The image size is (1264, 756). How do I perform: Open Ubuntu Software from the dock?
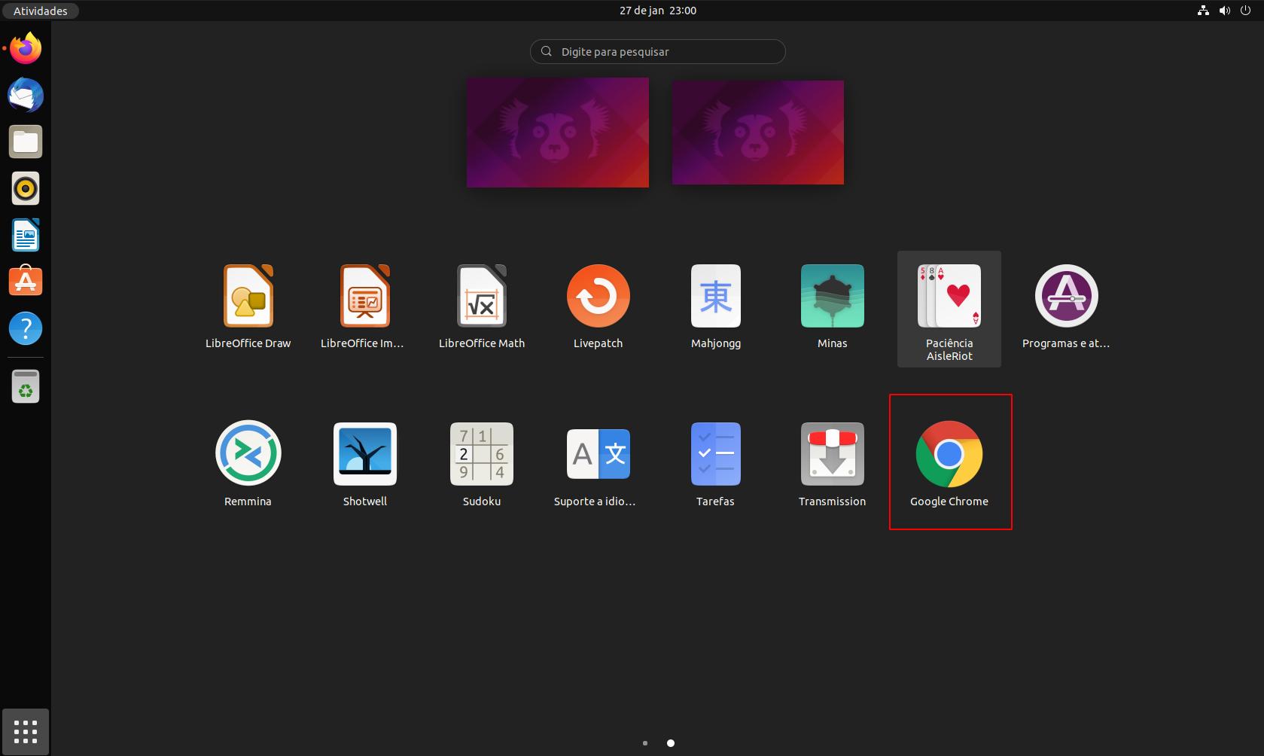[25, 281]
